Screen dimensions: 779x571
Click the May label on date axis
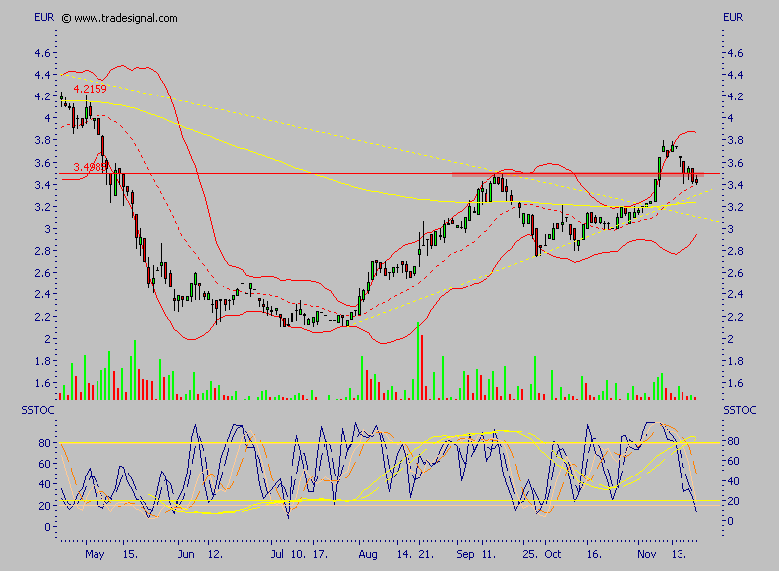[95, 552]
